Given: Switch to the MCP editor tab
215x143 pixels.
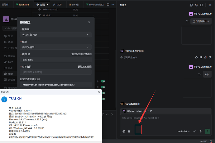Looking at the screenshot, I should (x=57, y=5).
